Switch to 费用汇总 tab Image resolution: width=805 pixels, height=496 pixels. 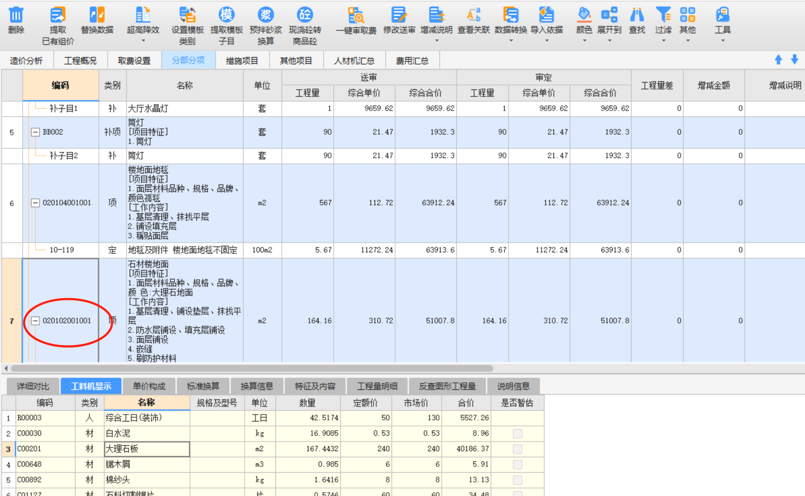pyautogui.click(x=412, y=60)
